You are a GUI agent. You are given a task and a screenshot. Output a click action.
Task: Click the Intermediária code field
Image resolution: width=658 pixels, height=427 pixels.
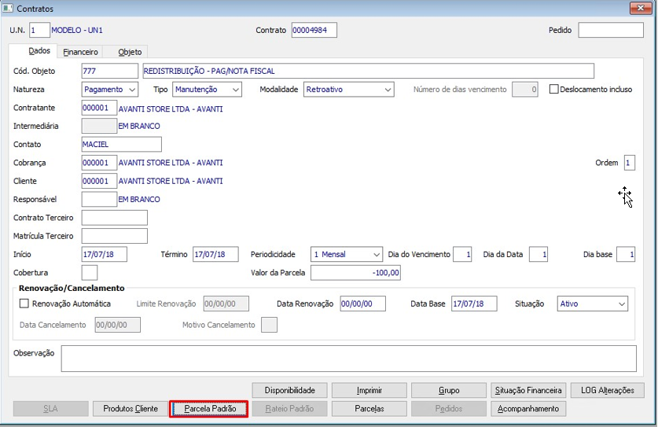(x=99, y=126)
